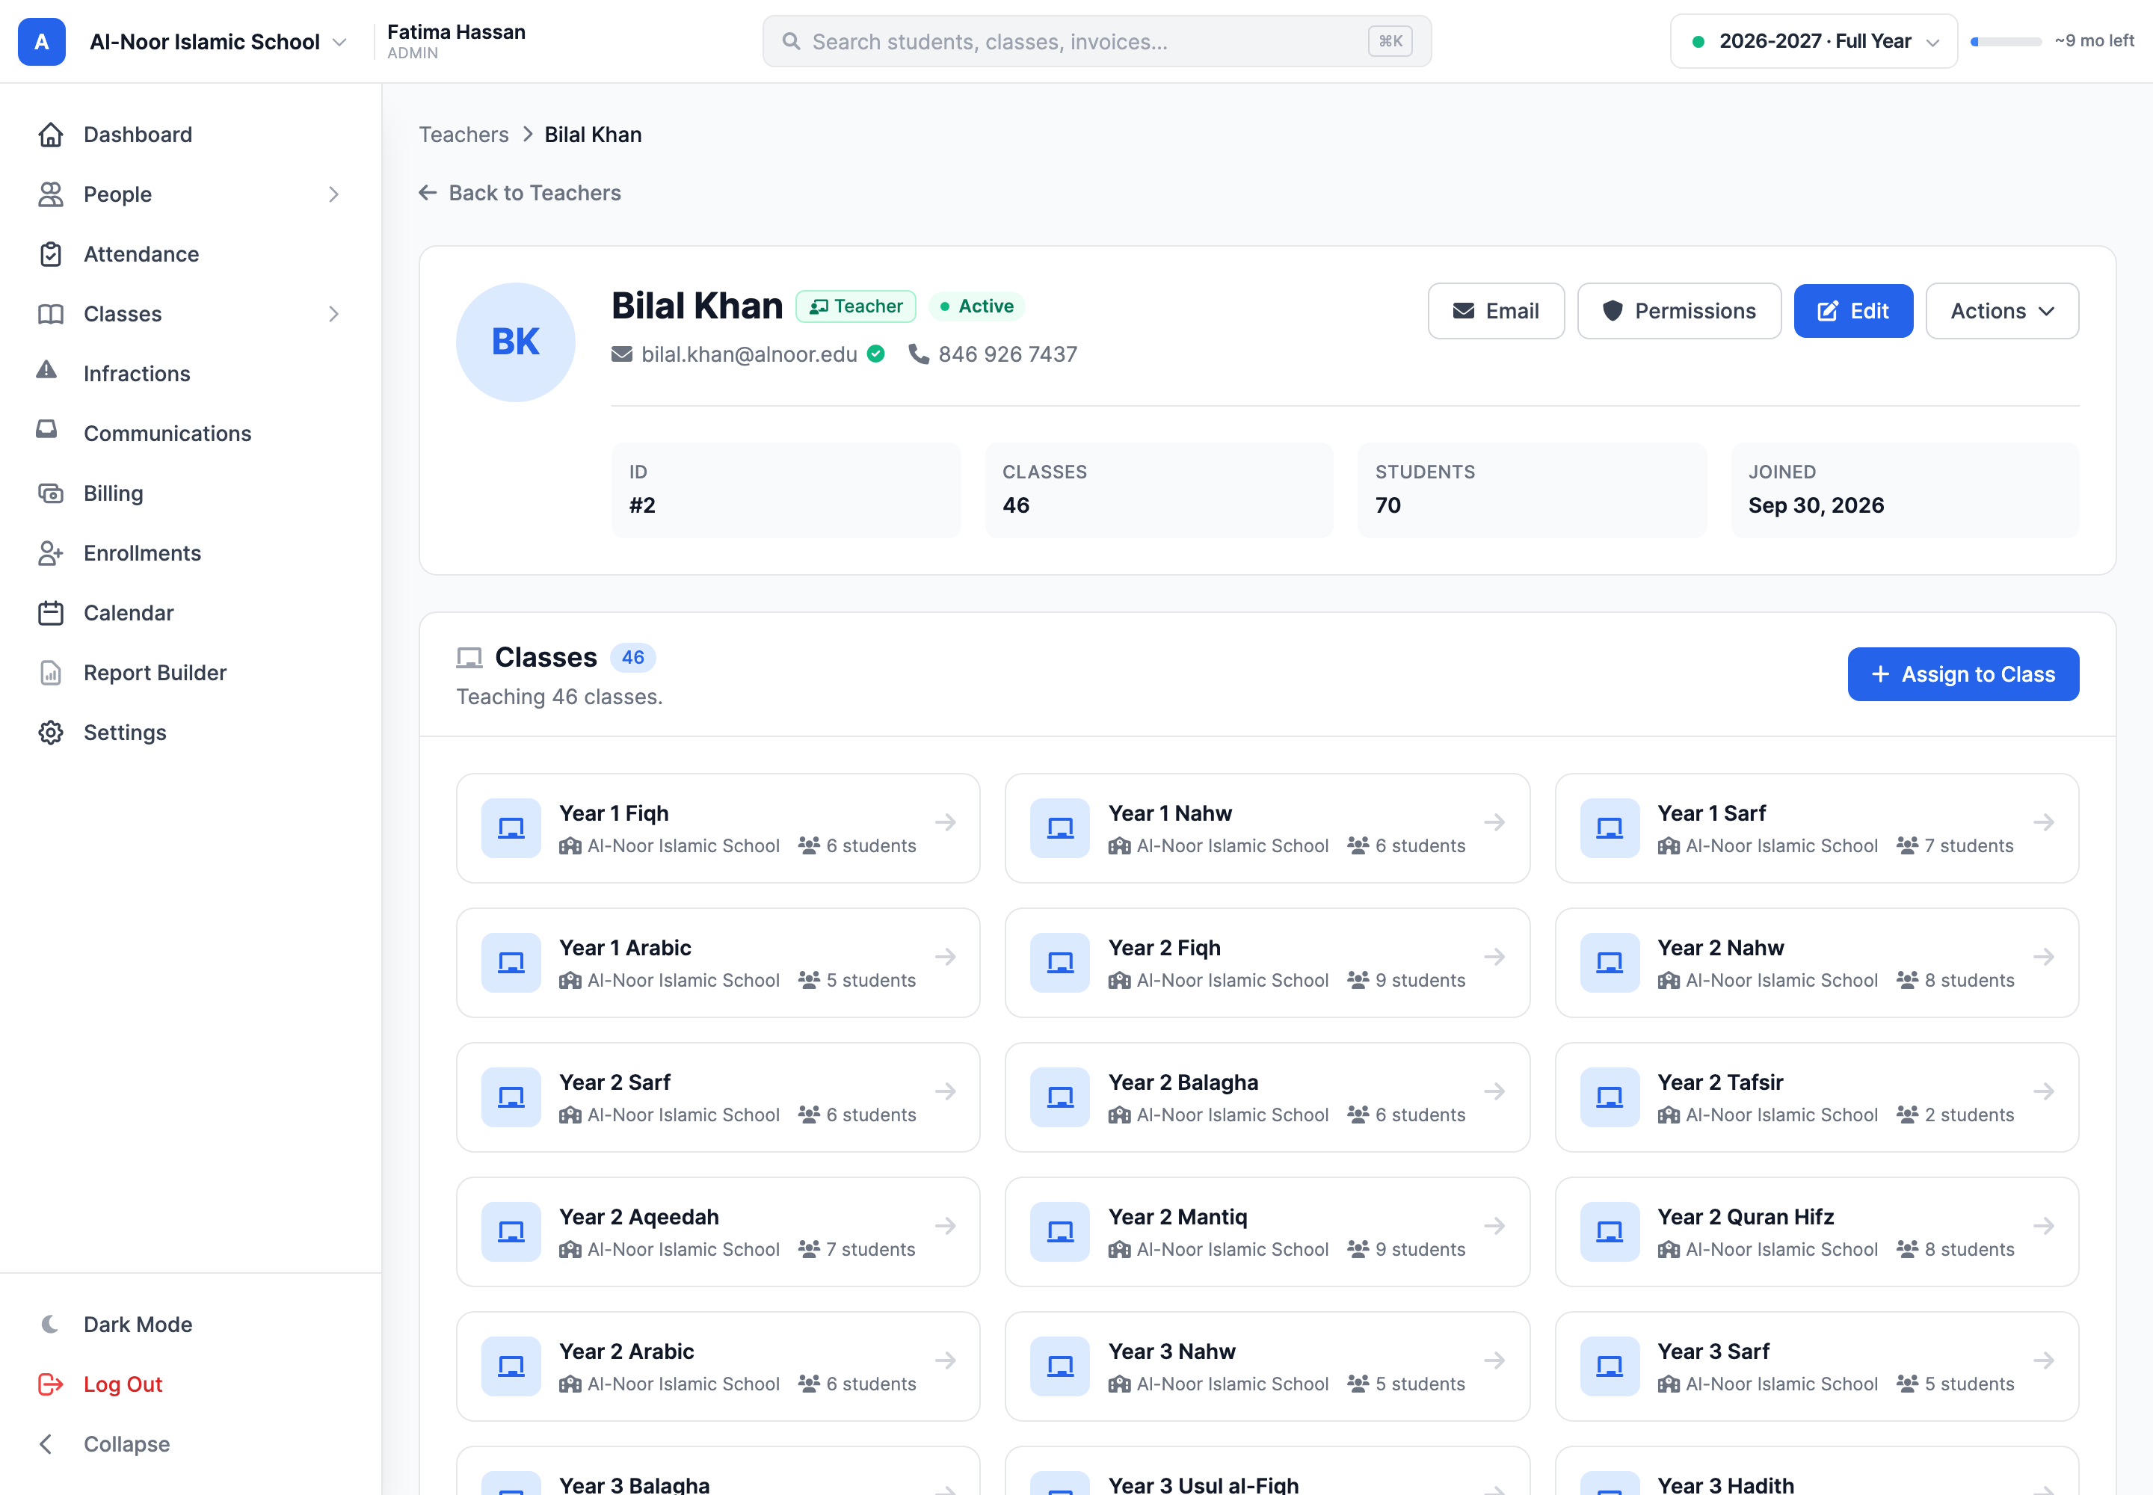2153x1495 pixels.
Task: Click the Year 2 Tafsir class icon
Action: (x=1610, y=1098)
